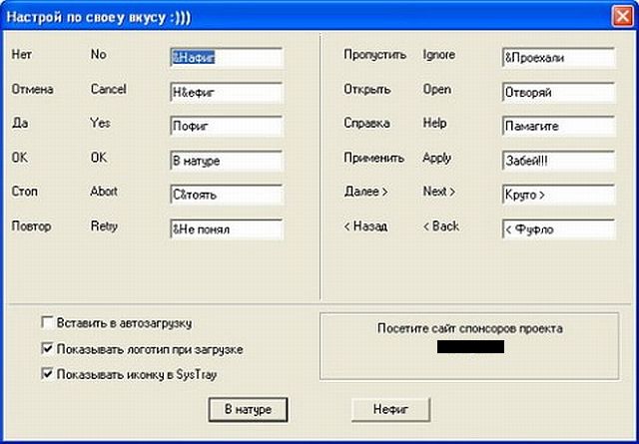Image resolution: width=639 pixels, height=444 pixels.
Task: Click the OK row field 'В натуре'
Action: (x=226, y=161)
